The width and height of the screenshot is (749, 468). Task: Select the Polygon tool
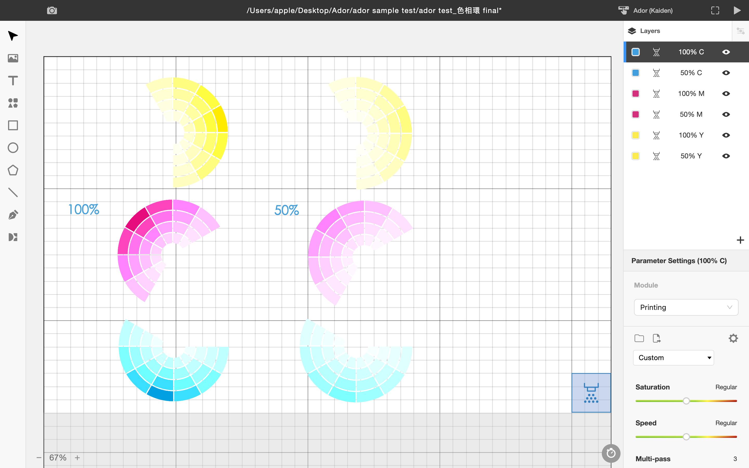click(13, 170)
